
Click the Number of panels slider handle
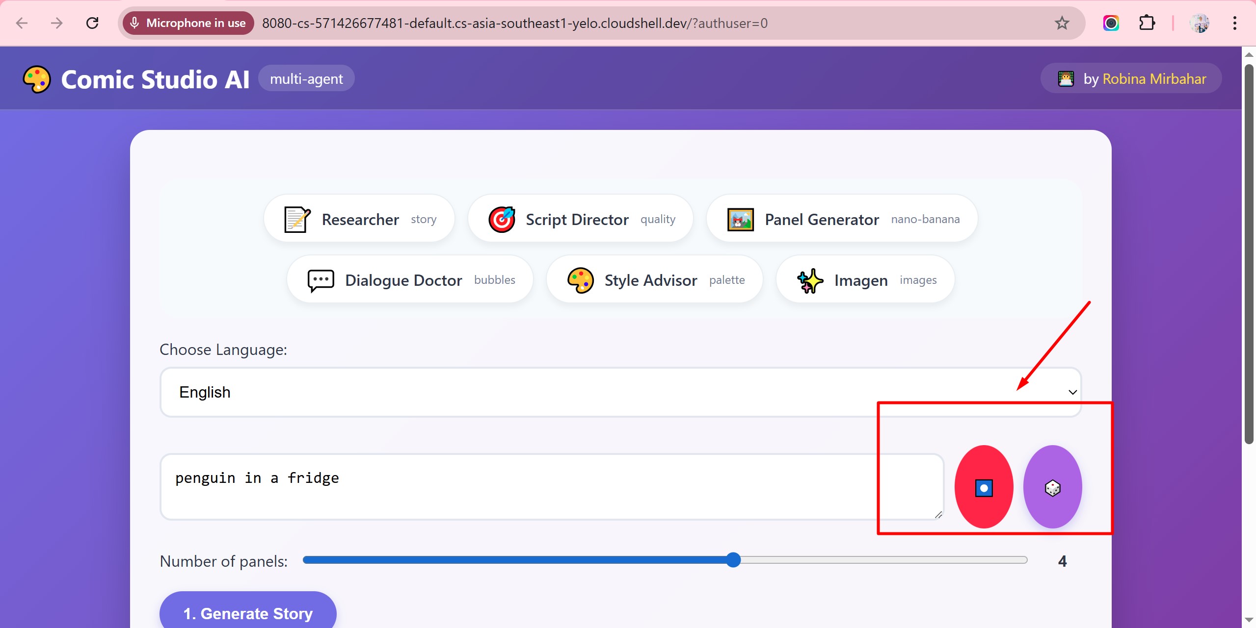(x=733, y=560)
